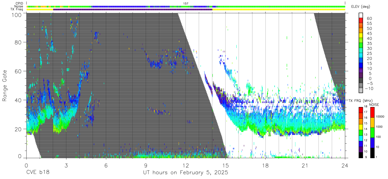This screenshot has width=388, height=179.
Task: Click the y-axis tick label "80"
Action: pyautogui.click(x=18, y=42)
